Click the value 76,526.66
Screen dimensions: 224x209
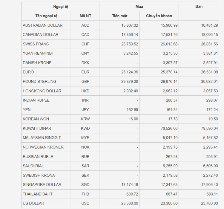[x=169, y=129]
